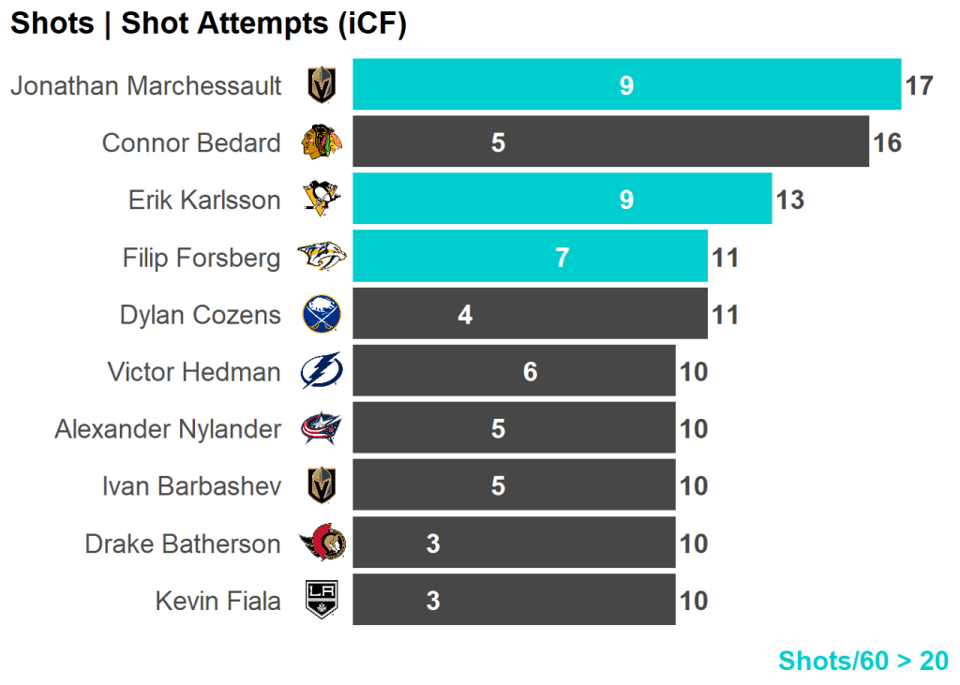
Task: Click Dylan Cozens' shot attempts bar
Action: click(x=530, y=314)
